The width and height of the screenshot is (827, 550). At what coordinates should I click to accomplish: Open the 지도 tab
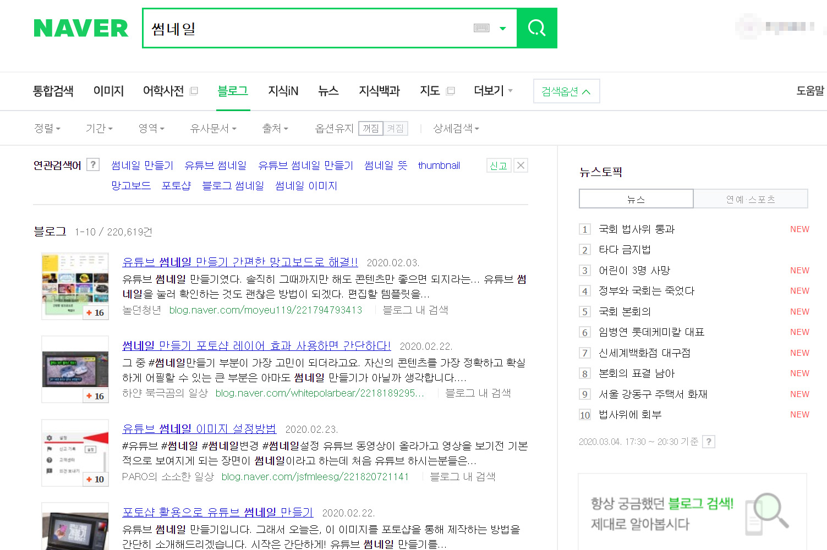coord(430,91)
